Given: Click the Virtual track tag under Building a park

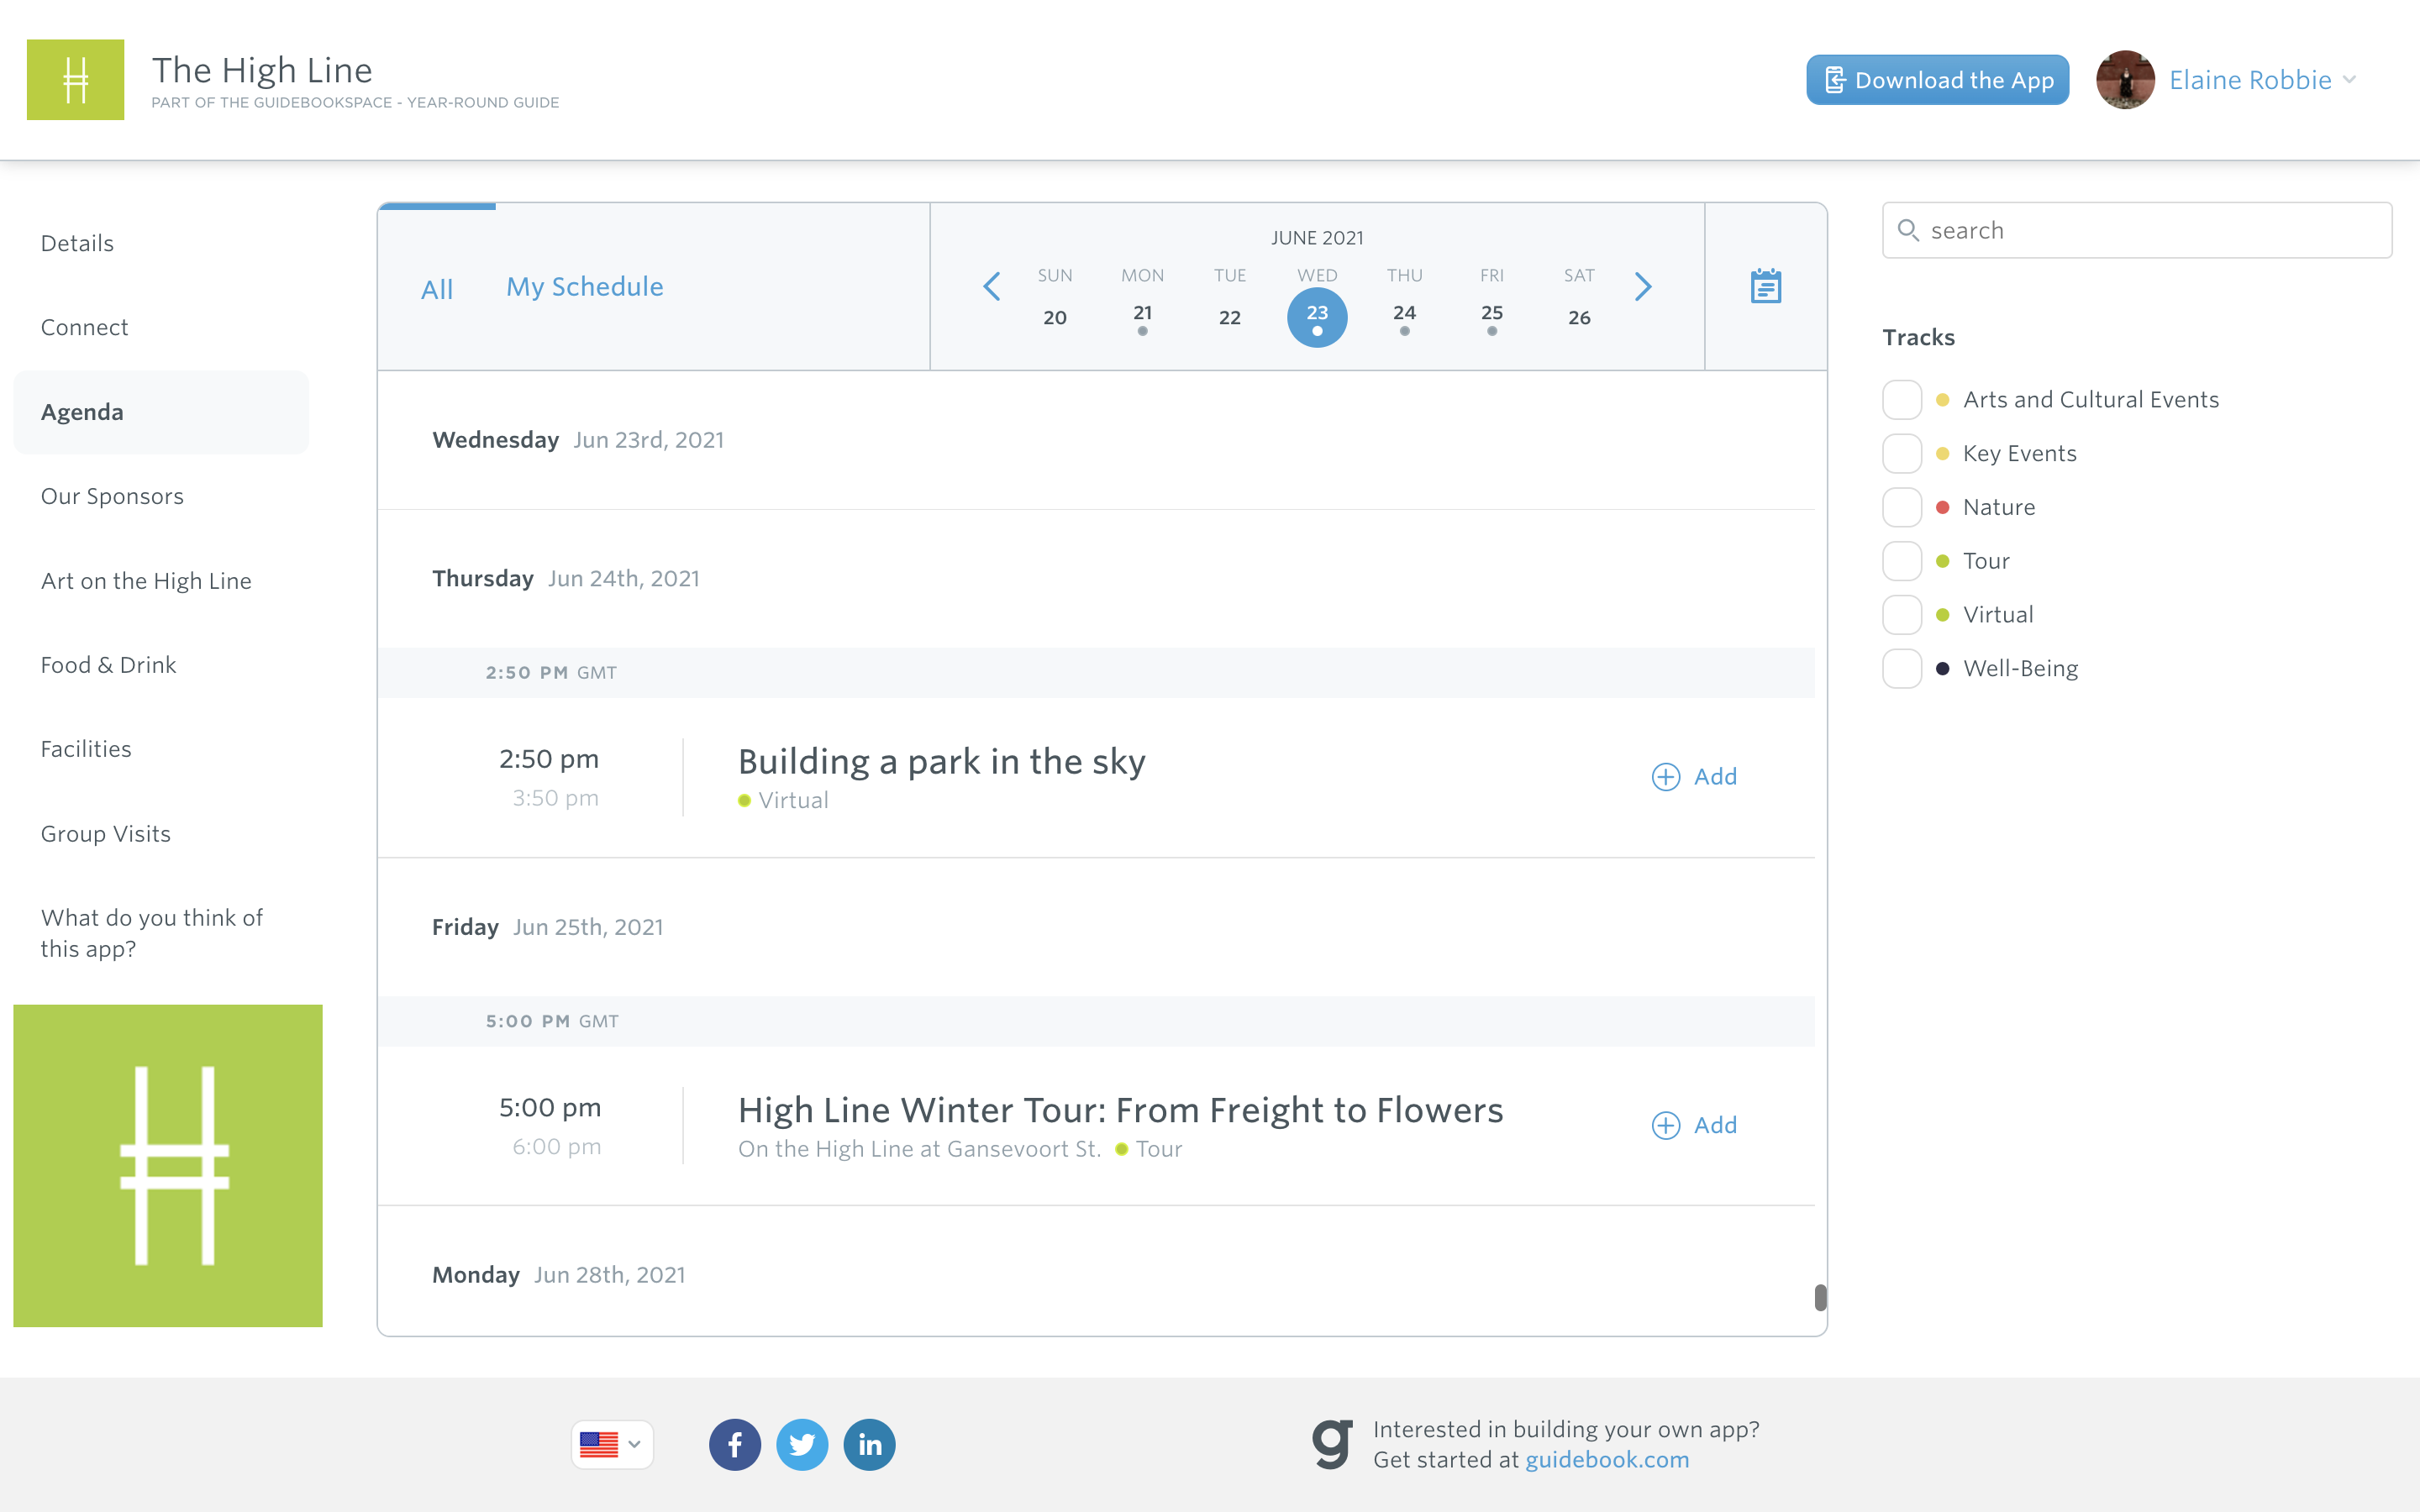Looking at the screenshot, I should pyautogui.click(x=783, y=801).
